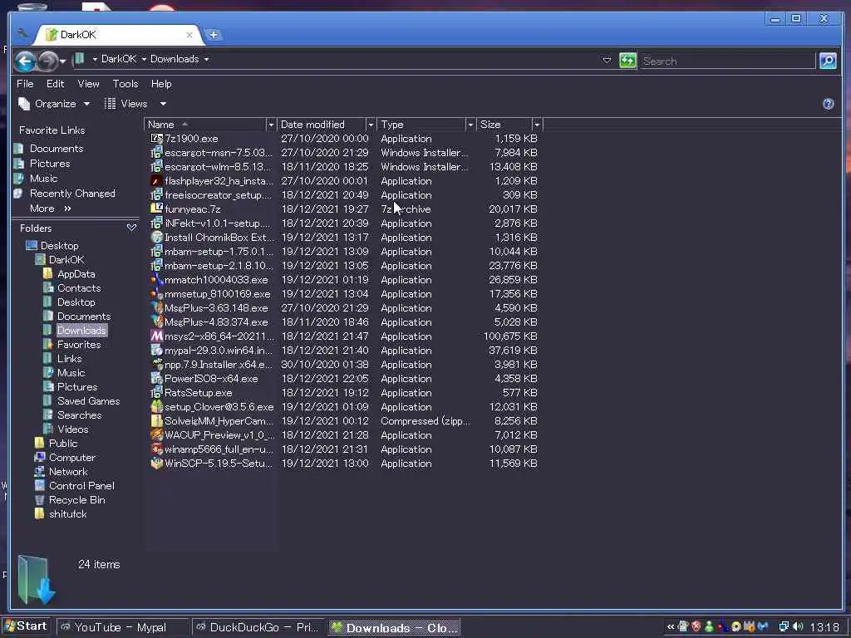The height and width of the screenshot is (638, 851).
Task: Select SolveigMM_HyperCam zip icon
Action: tap(156, 420)
